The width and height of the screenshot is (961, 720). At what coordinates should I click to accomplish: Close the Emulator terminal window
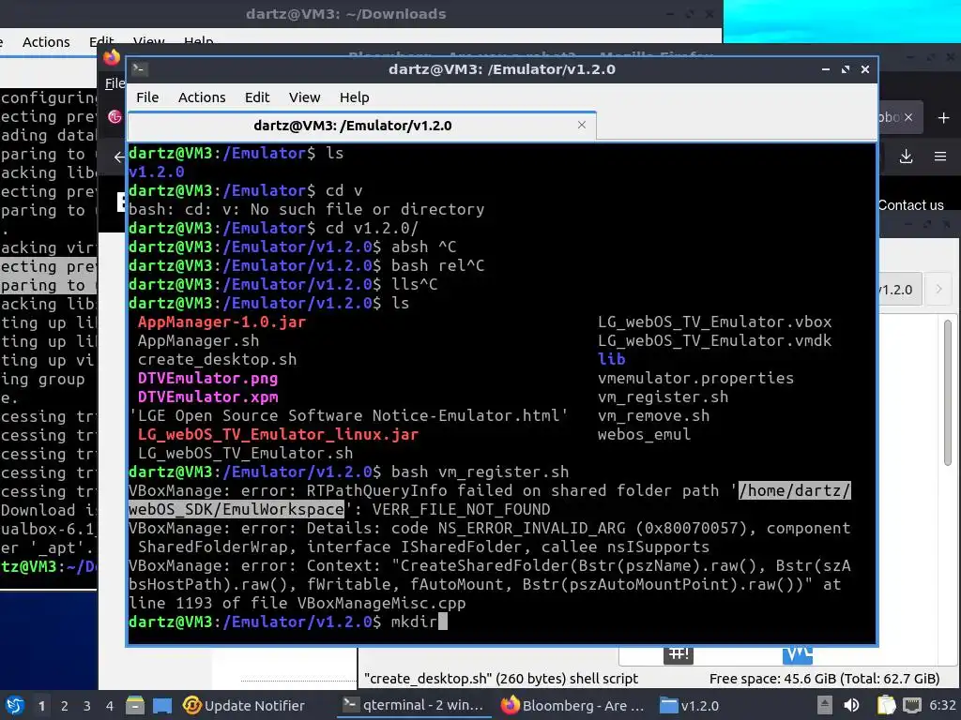click(x=864, y=69)
